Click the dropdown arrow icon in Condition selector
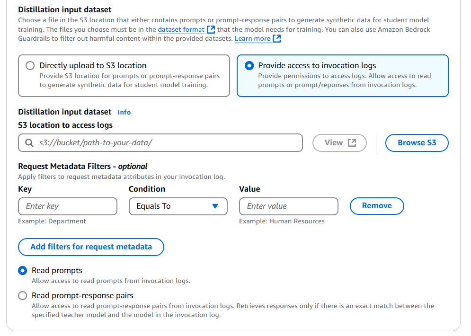The image size is (471, 336). pos(215,206)
